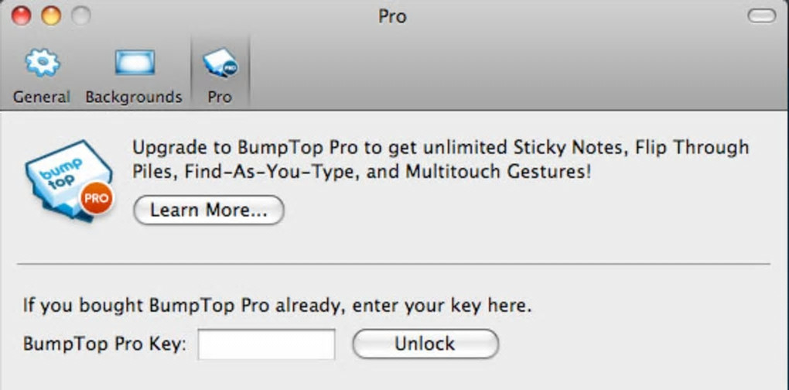Screen dimensions: 789x390
Task: Click the window title "Pro"
Action: tap(392, 16)
